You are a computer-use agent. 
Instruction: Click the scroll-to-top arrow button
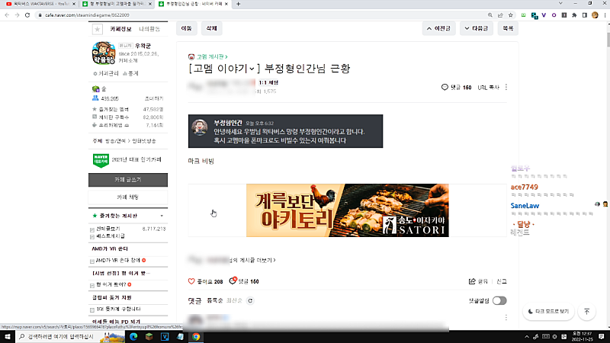[586, 312]
